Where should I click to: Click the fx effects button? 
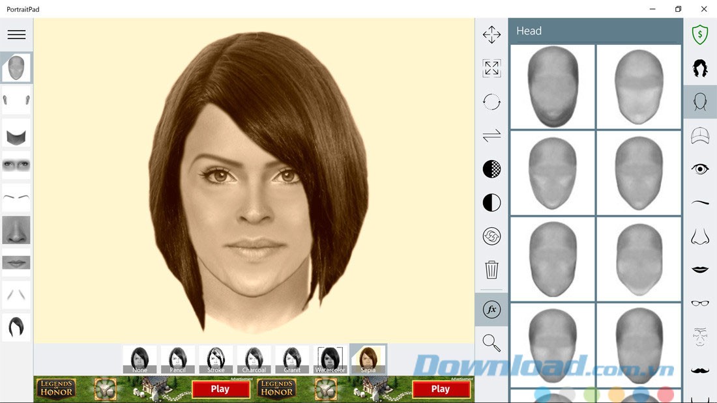[491, 309]
